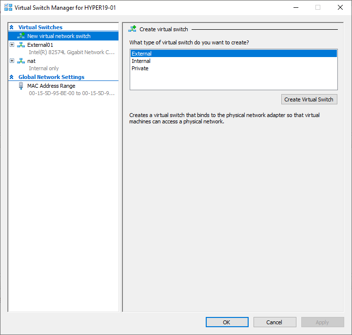Confirm with the OK button
The width and height of the screenshot is (352, 335).
227,322
